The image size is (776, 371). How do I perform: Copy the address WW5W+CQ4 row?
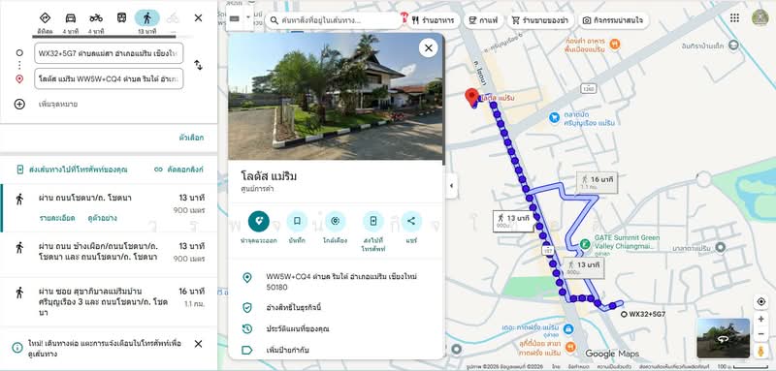[x=336, y=282]
